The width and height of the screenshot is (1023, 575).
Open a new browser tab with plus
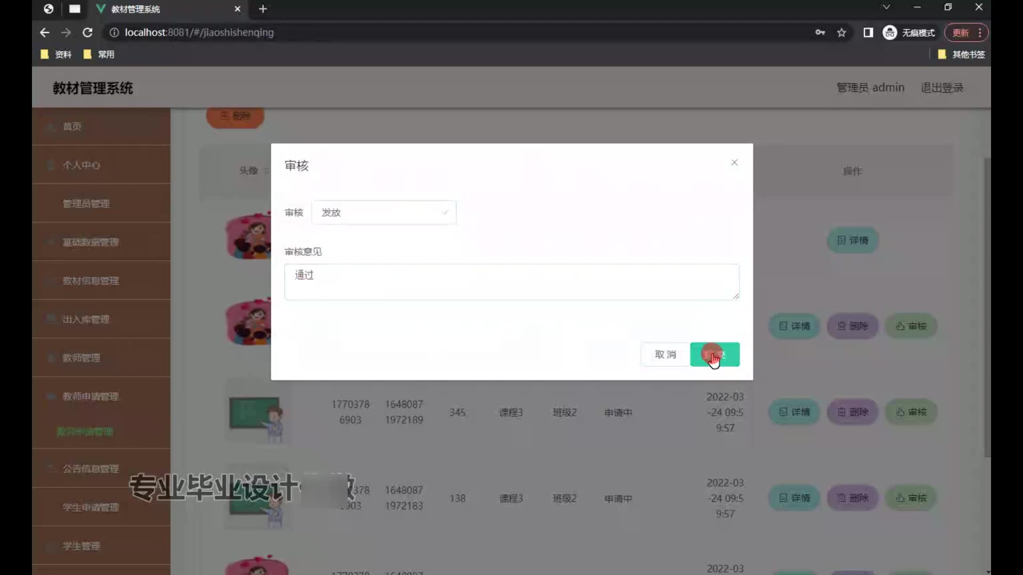(263, 9)
